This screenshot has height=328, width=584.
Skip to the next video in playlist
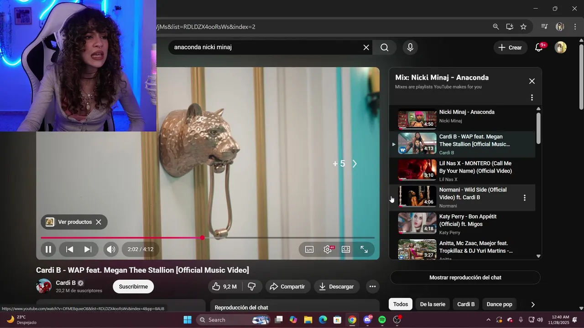click(x=88, y=249)
